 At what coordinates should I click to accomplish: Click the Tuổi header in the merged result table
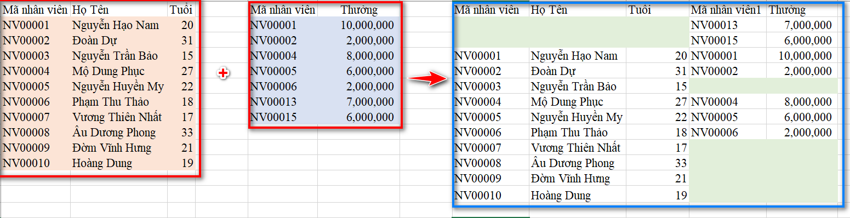pyautogui.click(x=640, y=10)
